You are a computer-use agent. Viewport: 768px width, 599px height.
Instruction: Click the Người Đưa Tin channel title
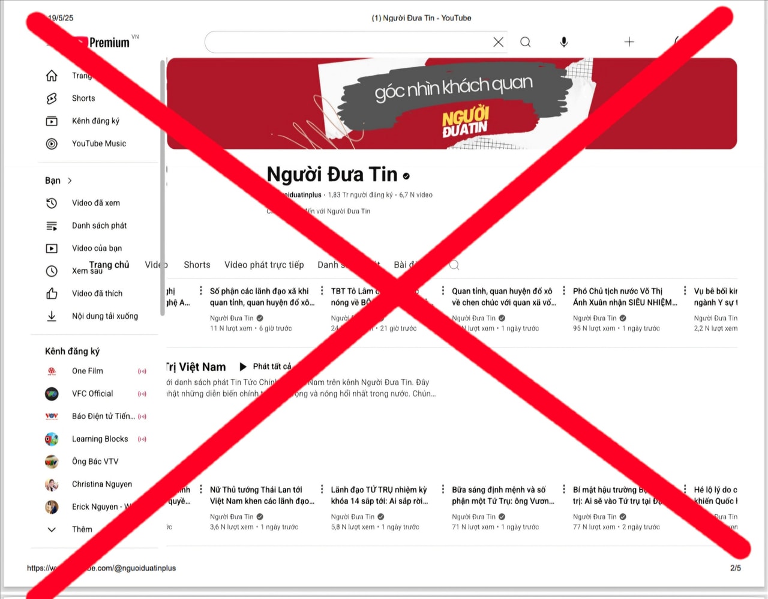coord(332,175)
